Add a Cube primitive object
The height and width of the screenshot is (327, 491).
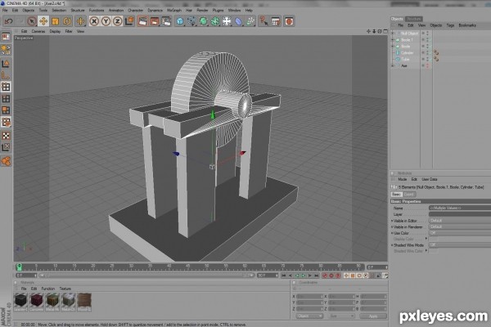pyautogui.click(x=180, y=21)
